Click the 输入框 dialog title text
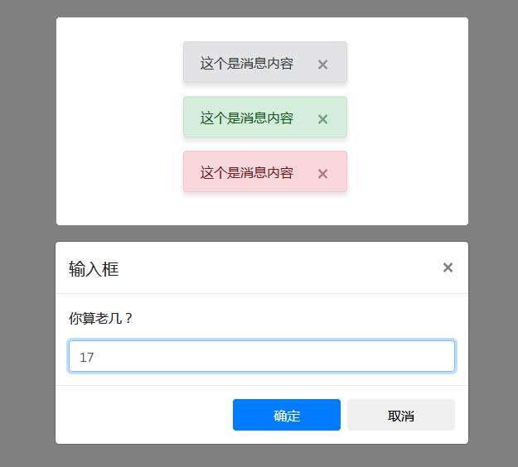The width and height of the screenshot is (518, 467). (x=94, y=268)
